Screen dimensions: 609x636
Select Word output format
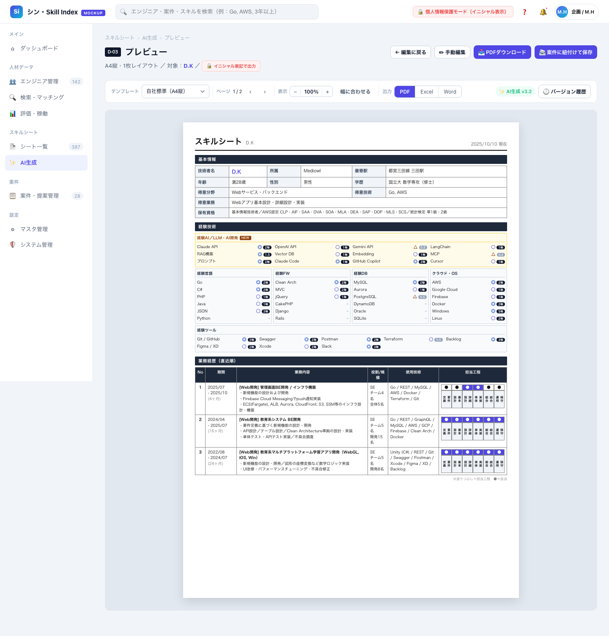[450, 91]
